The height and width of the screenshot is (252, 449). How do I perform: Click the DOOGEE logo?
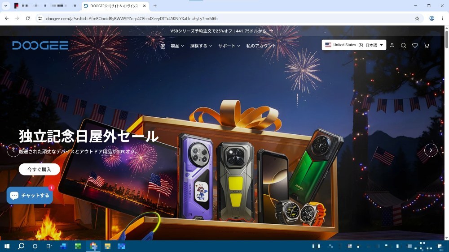[x=40, y=45]
